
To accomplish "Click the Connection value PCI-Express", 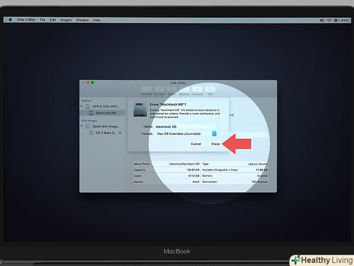I will pos(260,182).
